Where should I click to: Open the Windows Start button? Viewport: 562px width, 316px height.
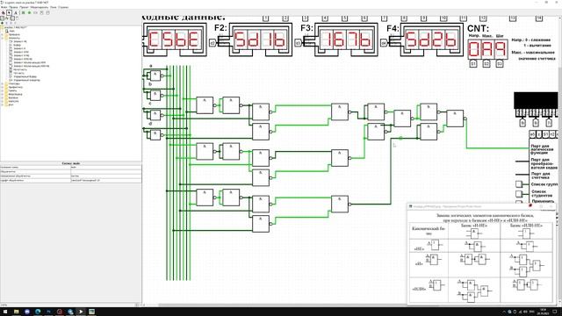pyautogui.click(x=5, y=312)
